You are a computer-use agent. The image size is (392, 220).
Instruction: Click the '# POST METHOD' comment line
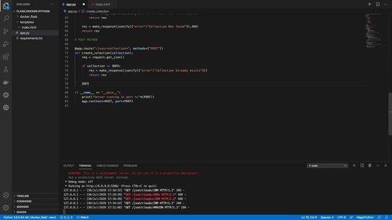click(86, 40)
